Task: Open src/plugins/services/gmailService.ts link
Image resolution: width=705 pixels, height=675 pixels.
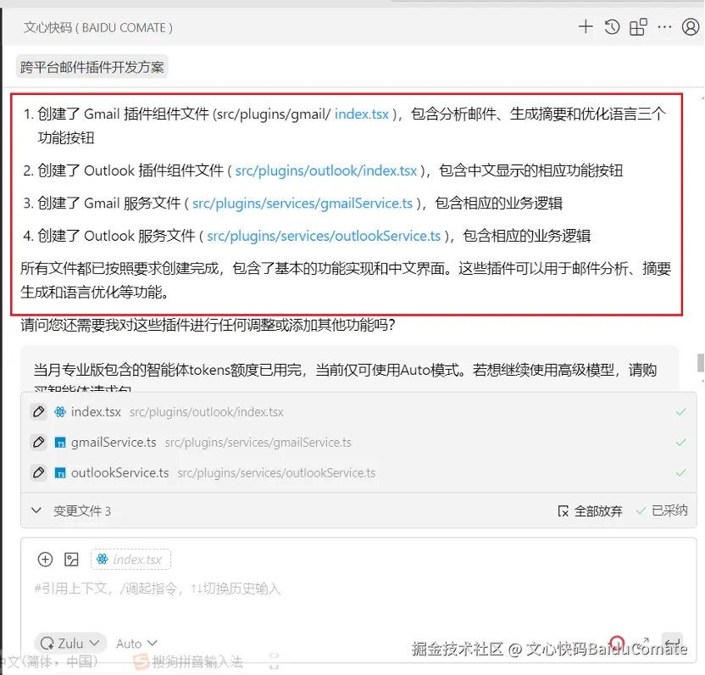Action: [303, 204]
